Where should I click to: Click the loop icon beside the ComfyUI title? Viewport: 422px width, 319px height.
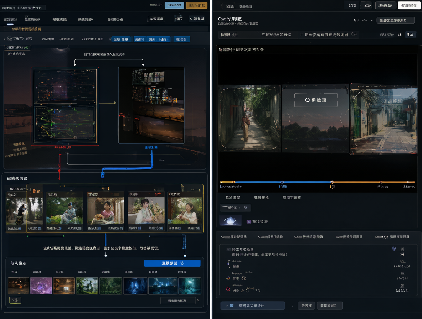(x=356, y=20)
